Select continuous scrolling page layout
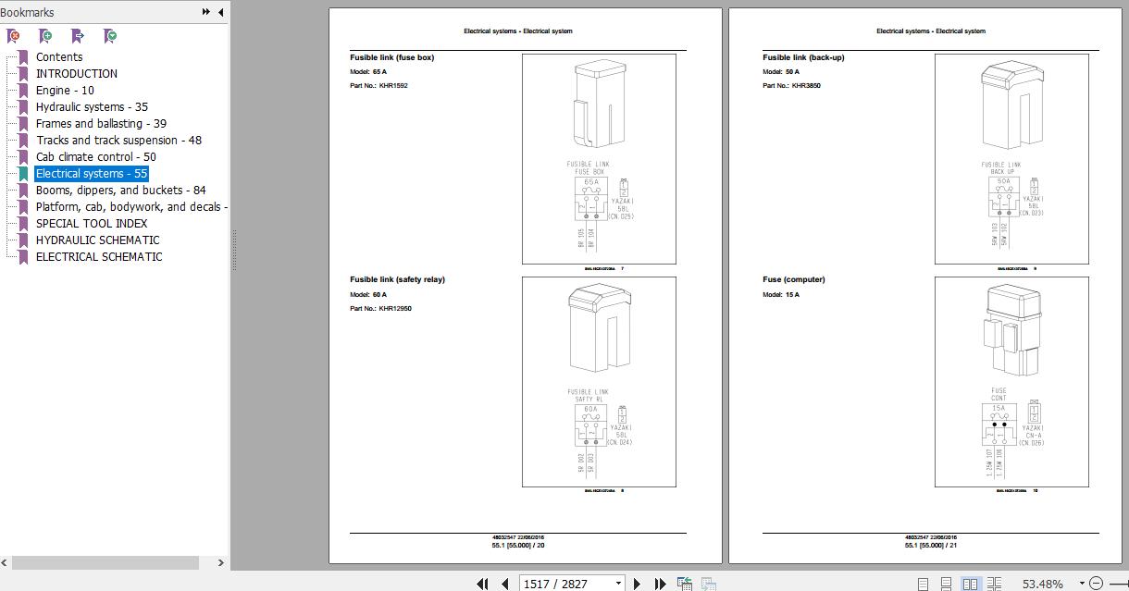The height and width of the screenshot is (591, 1129). point(946,583)
